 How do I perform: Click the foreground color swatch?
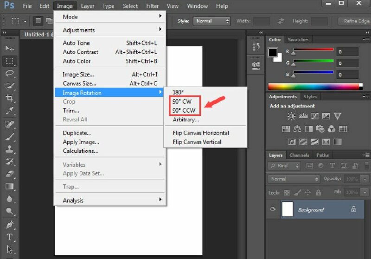tap(273, 52)
